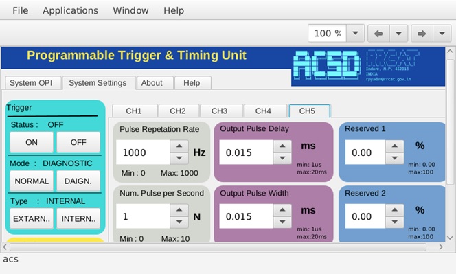Expand the zoom level dropdown arrow

(355, 33)
